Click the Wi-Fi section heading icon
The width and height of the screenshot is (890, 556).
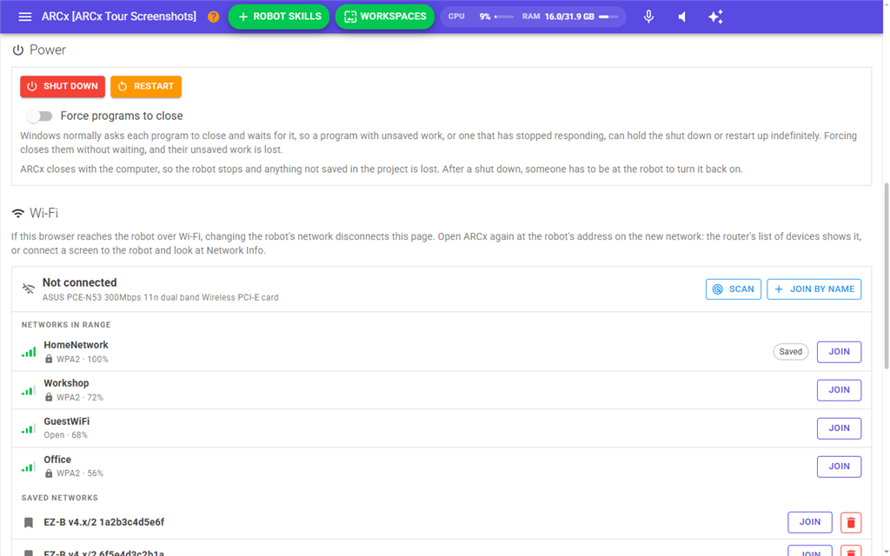tap(18, 214)
